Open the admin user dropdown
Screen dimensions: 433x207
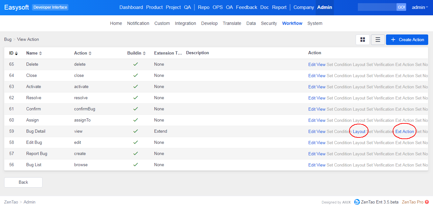point(420,7)
